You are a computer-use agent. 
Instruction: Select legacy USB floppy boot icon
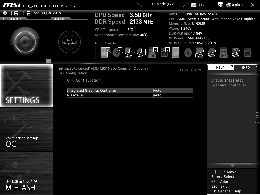(x=236, y=53)
